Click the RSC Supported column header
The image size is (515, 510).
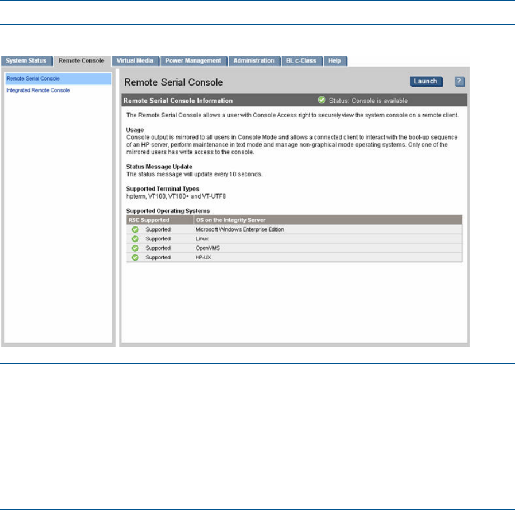(149, 220)
